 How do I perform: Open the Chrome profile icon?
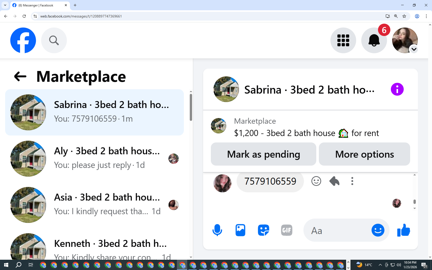coord(417,16)
